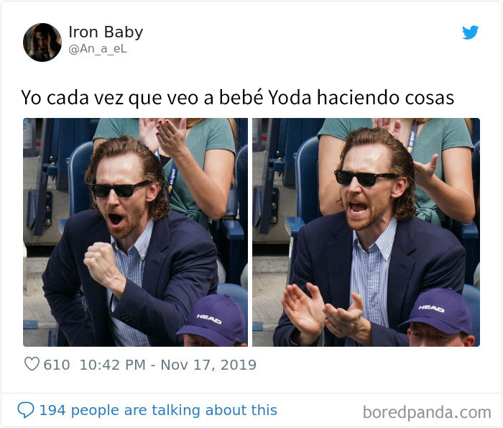503x428 pixels.
Task: Open the Nov 17, 2019 date
Action: 208,365
